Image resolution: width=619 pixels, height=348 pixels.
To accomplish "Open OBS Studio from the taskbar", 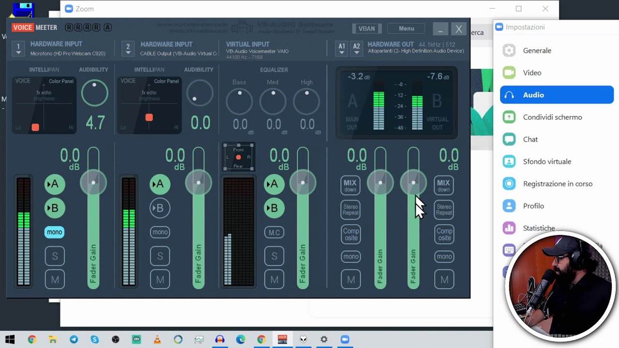I will 116,339.
